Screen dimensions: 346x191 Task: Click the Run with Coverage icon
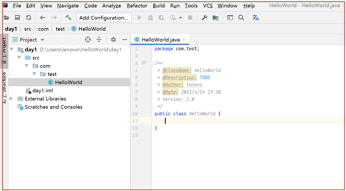click(162, 18)
